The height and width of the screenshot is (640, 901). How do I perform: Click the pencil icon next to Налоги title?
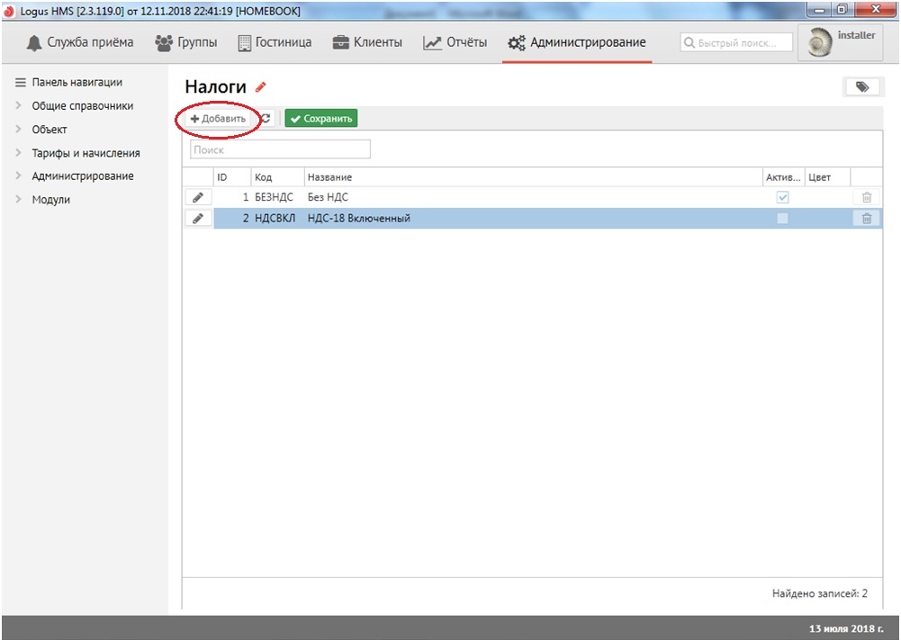click(x=261, y=87)
